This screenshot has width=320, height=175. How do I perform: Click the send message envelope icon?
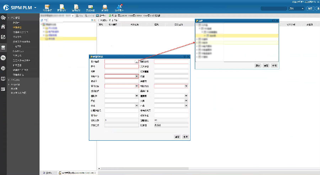point(91,7)
